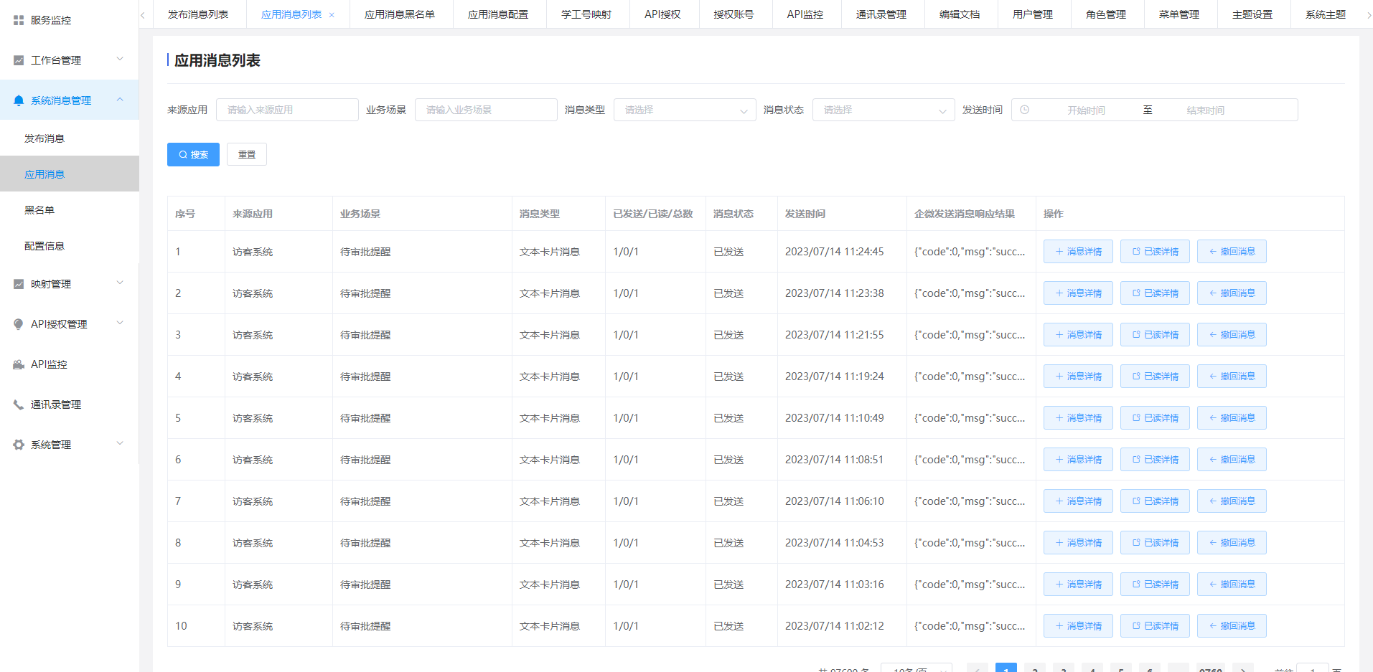This screenshot has height=672, width=1373.
Task: Click 撤回消息 for row 8
Action: point(1232,543)
